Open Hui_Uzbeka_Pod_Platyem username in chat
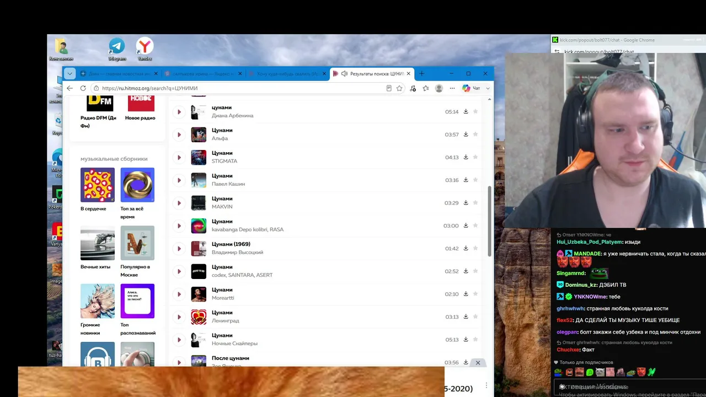Image resolution: width=706 pixels, height=397 pixels. coord(590,242)
